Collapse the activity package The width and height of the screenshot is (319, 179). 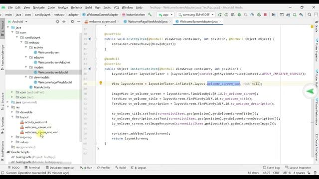[26, 47]
